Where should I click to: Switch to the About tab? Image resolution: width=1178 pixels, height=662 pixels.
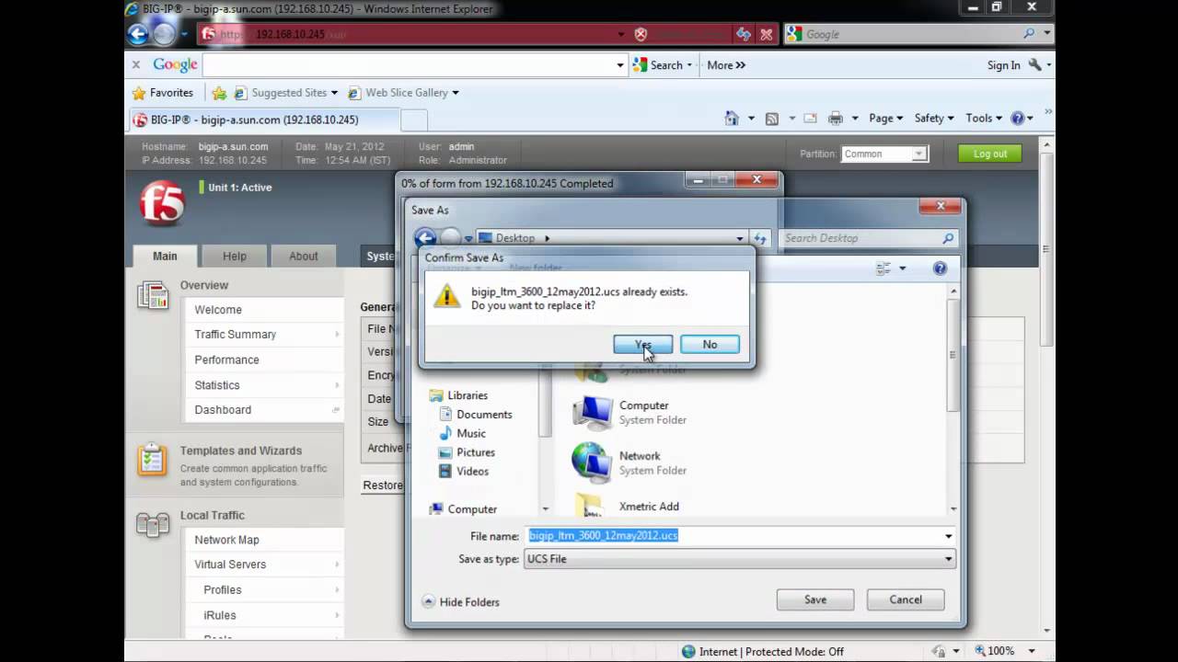pyautogui.click(x=304, y=257)
